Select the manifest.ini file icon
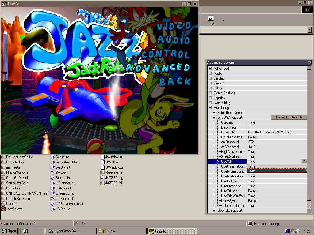314x235 pixels. pyautogui.click(x=3, y=167)
